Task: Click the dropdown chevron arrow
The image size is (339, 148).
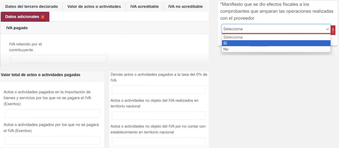Action: (x=327, y=29)
